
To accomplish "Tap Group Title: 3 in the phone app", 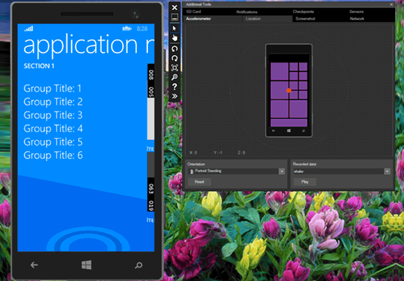I will click(x=53, y=115).
